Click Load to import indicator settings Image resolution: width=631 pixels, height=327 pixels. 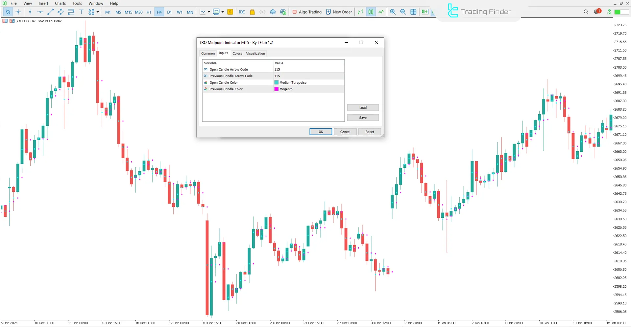[363, 107]
